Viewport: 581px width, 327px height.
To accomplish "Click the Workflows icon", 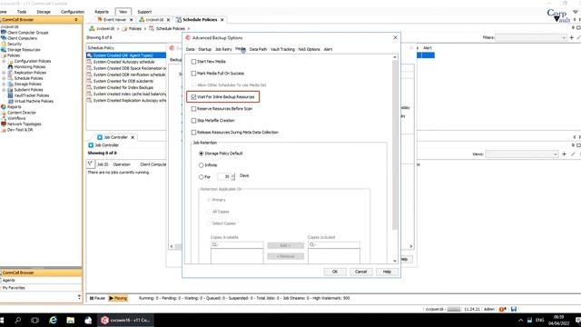I will pos(4,118).
